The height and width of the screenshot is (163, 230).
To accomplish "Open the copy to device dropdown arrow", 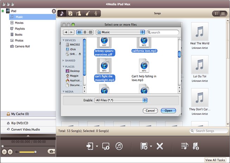I will [97, 146].
